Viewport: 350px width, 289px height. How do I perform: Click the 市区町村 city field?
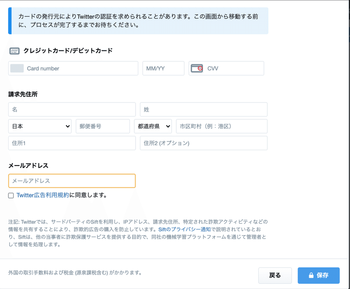(x=222, y=126)
